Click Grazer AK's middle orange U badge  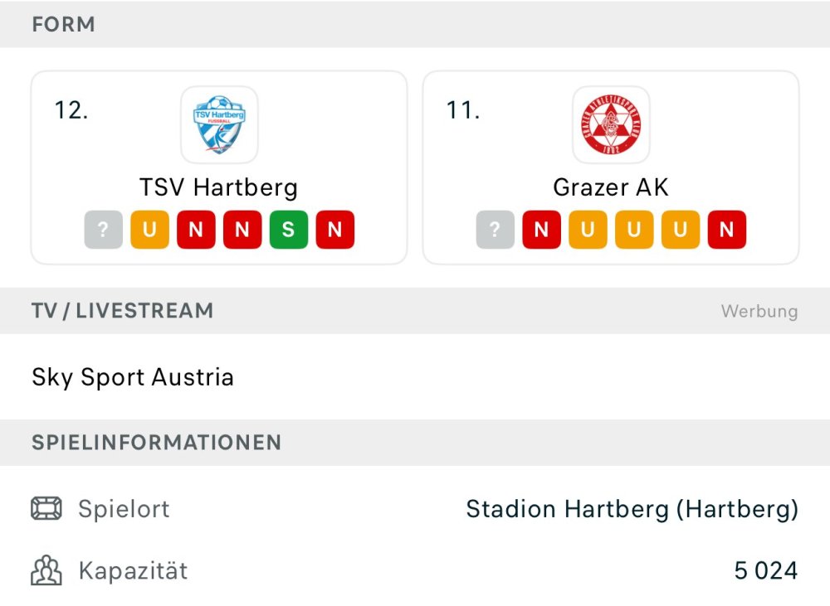pos(634,230)
